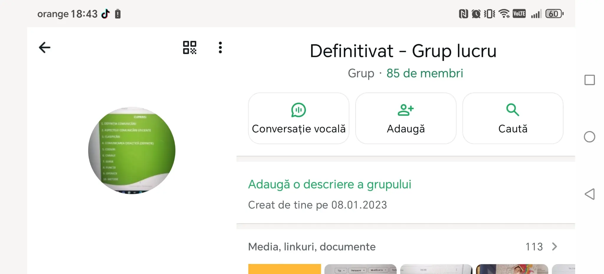604x274 pixels.
Task: Tap Adaugă to add members
Action: 406,118
